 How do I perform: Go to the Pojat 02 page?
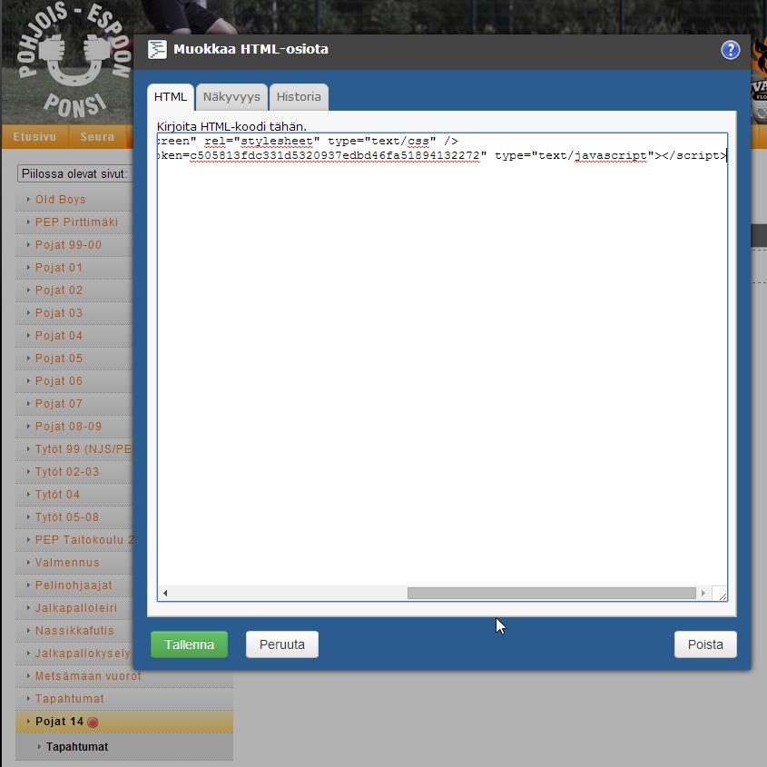click(x=59, y=290)
